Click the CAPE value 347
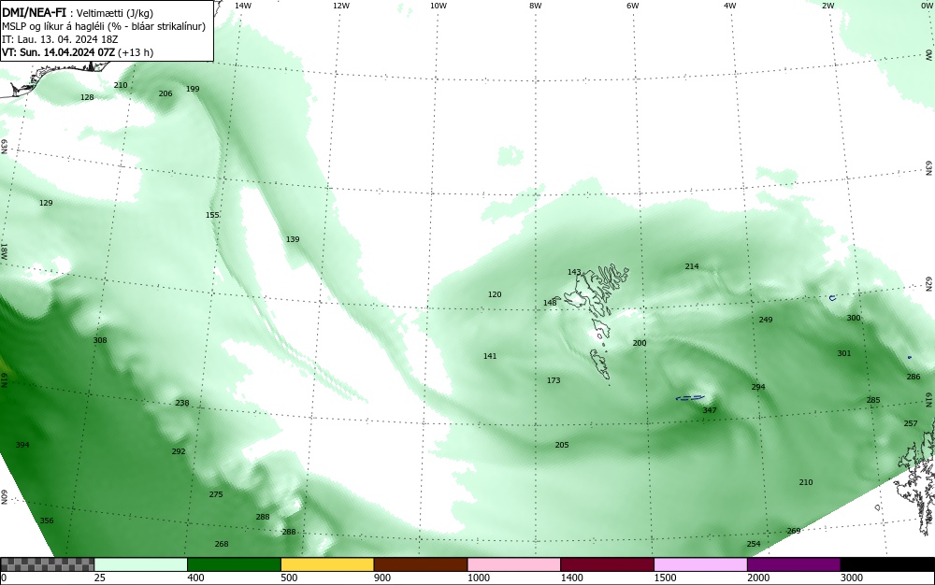 click(710, 410)
